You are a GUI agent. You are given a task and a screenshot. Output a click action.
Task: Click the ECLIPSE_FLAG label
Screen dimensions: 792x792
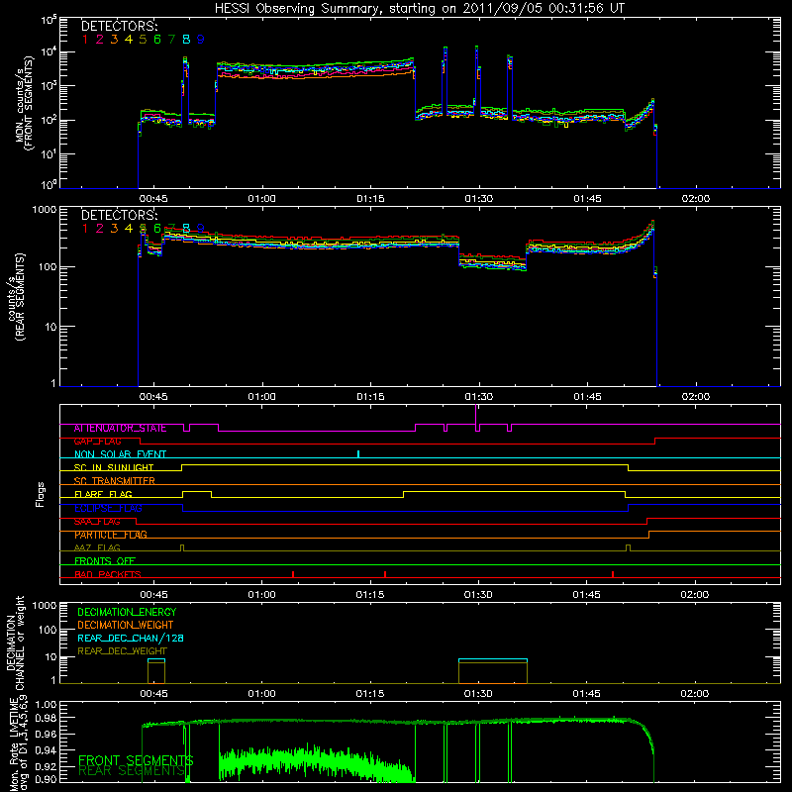(108, 508)
